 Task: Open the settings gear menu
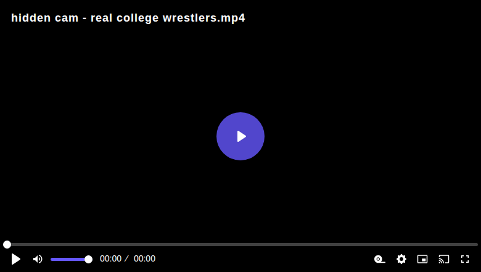[401, 259]
